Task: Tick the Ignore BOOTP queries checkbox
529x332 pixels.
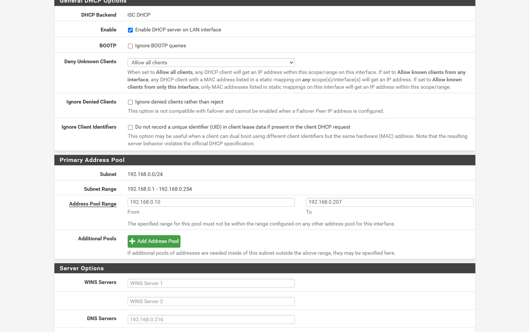Action: (x=130, y=46)
